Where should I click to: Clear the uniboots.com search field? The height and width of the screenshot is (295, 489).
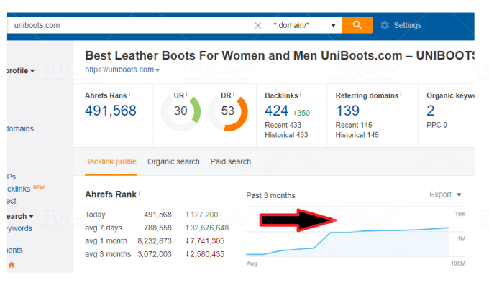[x=258, y=26]
